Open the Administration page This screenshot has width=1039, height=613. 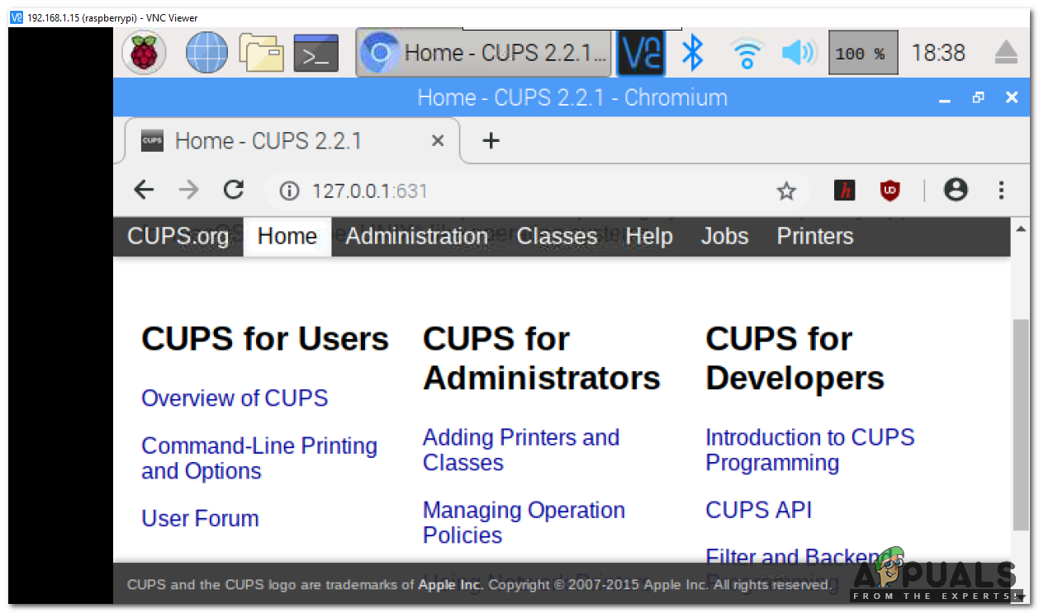pyautogui.click(x=417, y=237)
